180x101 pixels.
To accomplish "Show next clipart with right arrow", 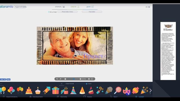I will (x=150, y=90).
